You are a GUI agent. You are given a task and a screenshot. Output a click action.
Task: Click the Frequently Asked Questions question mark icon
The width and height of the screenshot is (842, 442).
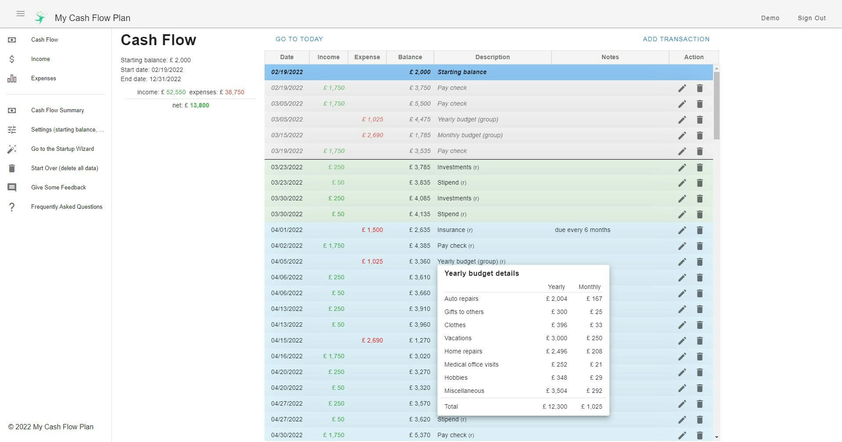(x=12, y=207)
